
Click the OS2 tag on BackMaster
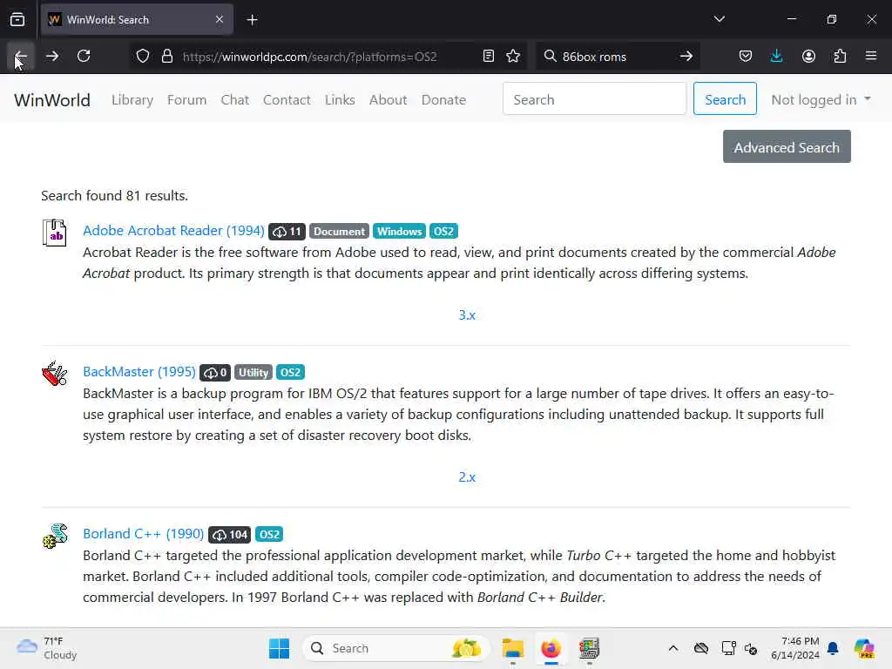(x=290, y=373)
